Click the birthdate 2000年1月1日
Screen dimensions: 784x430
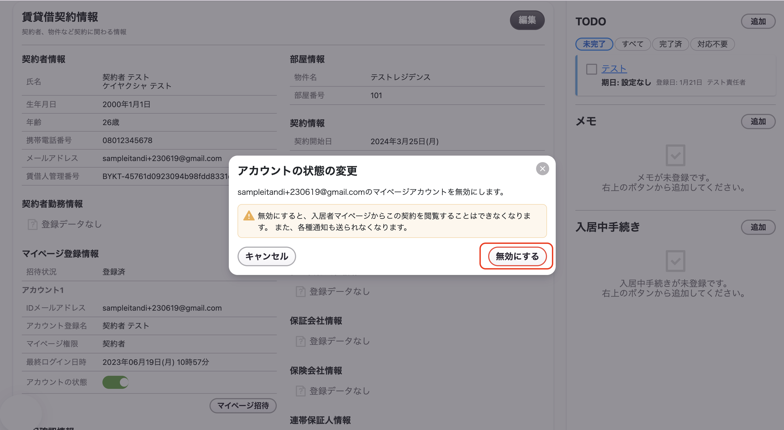[126, 104]
